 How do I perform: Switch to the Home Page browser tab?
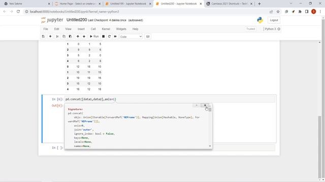tap(77, 4)
